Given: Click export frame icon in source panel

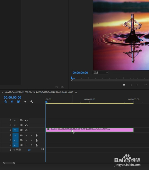Looking at the screenshot, I should tap(62, 87).
